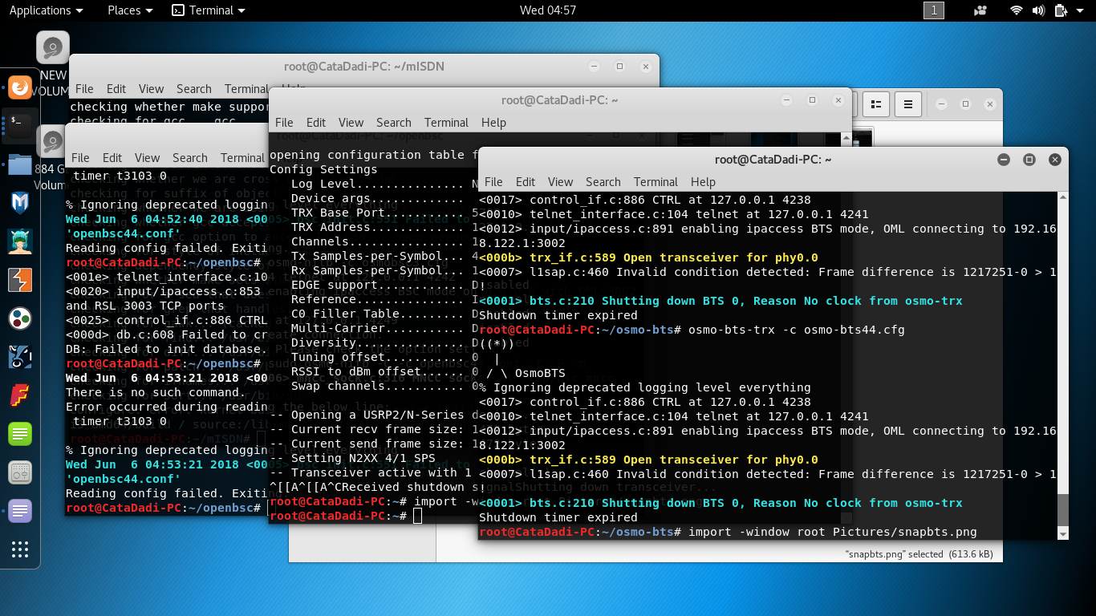Click the 'import -window root Pictures/snapbts.png' command
The image size is (1096, 616).
832,532
